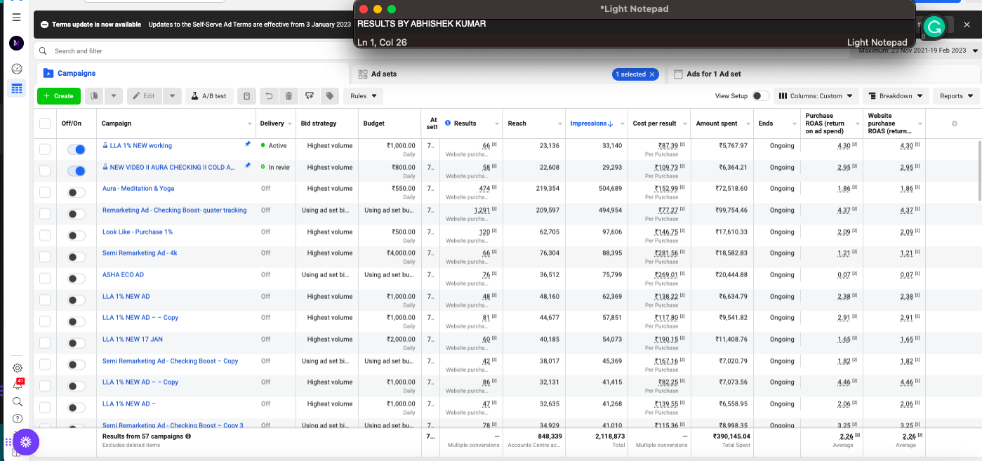982x461 pixels.
Task: Turn off the LLA 1% NEW working campaign
Action: click(76, 149)
